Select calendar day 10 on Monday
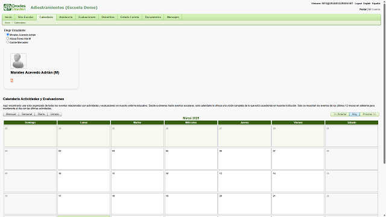The width and height of the screenshot is (386, 217). (84, 181)
